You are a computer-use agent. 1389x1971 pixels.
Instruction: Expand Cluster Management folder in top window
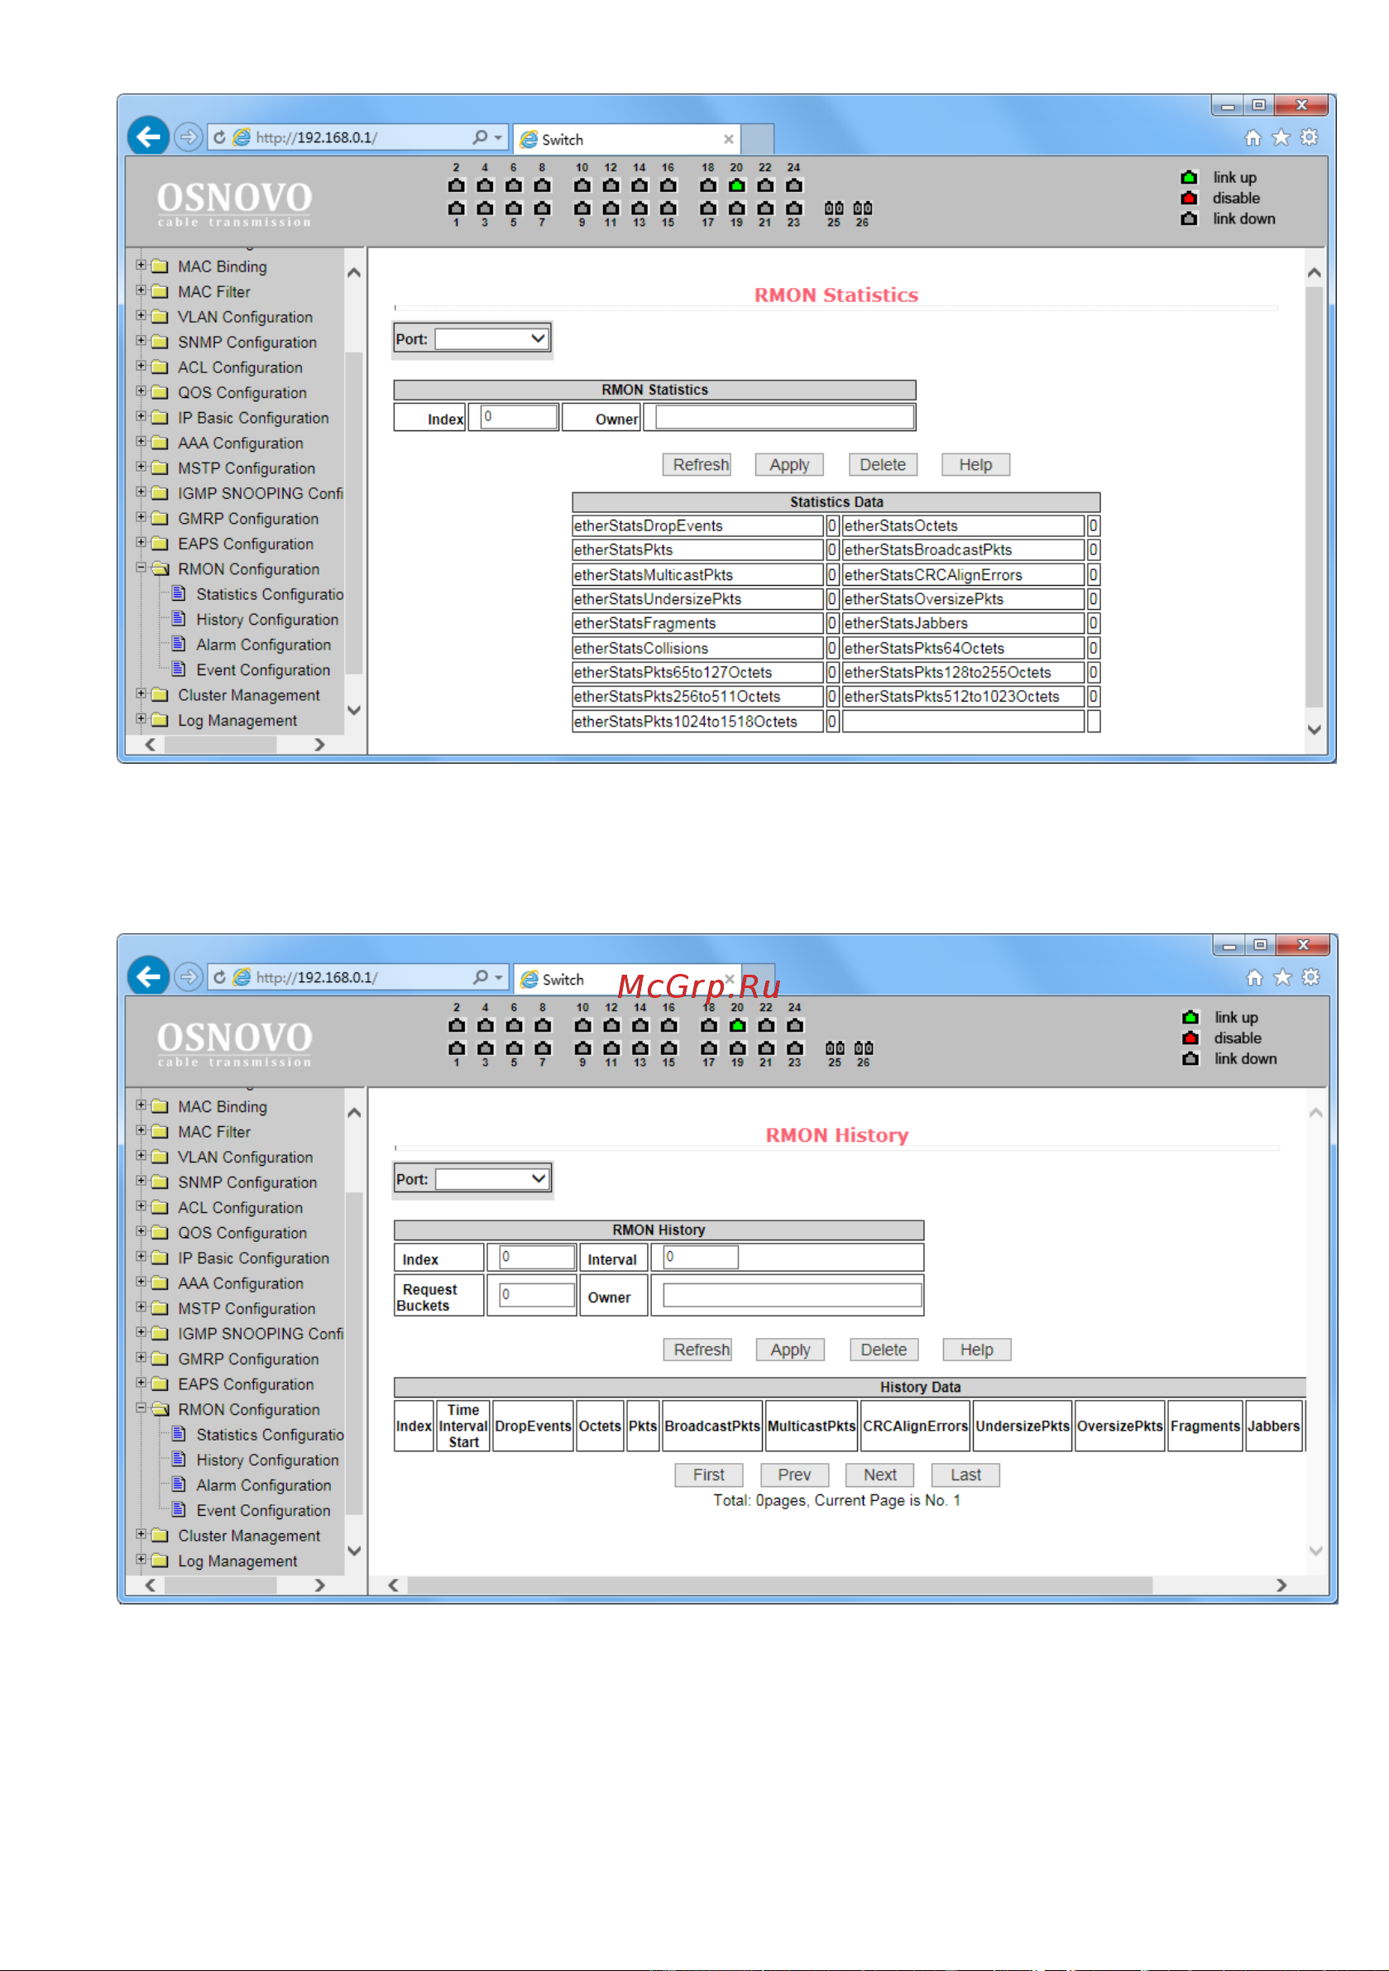[x=141, y=693]
